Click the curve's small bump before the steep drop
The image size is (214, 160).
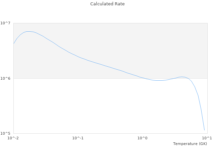coord(182,77)
